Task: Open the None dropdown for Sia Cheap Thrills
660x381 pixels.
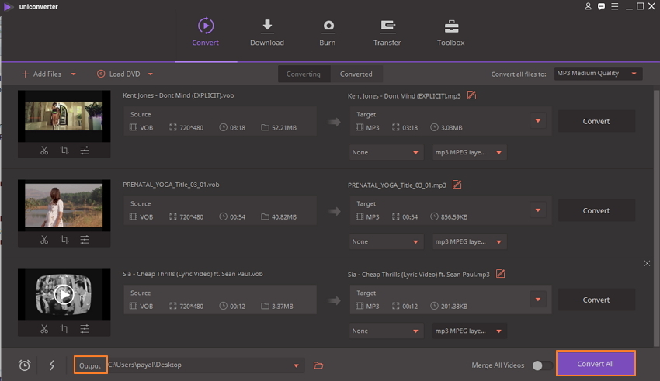Action: click(x=386, y=331)
